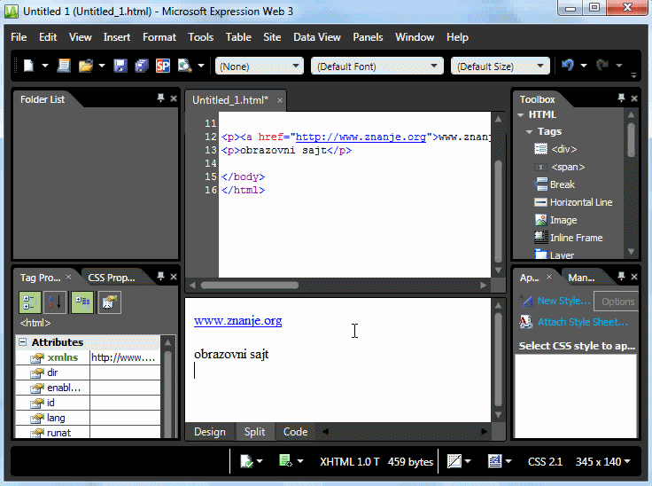Image resolution: width=652 pixels, height=486 pixels.
Task: Click the New Style link
Action: click(x=563, y=301)
